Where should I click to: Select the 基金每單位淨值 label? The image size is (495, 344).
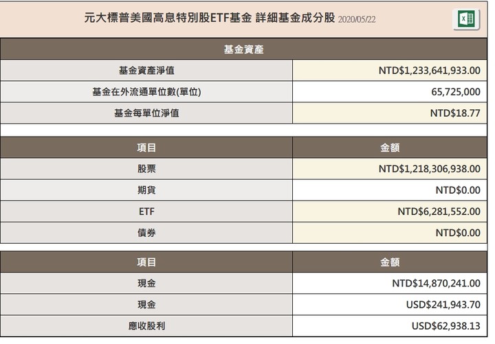point(146,113)
